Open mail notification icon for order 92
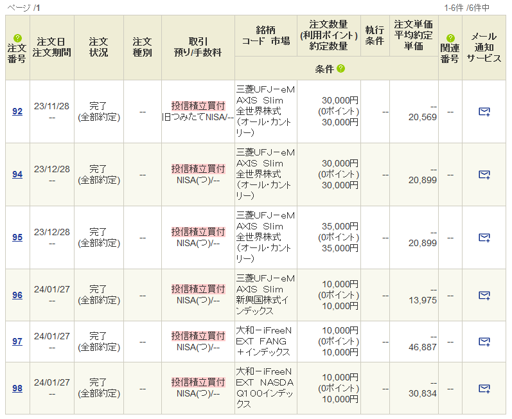Image resolution: width=512 pixels, height=419 pixels. (484, 112)
